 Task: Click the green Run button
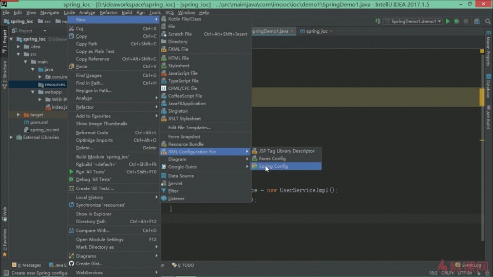[x=448, y=22]
